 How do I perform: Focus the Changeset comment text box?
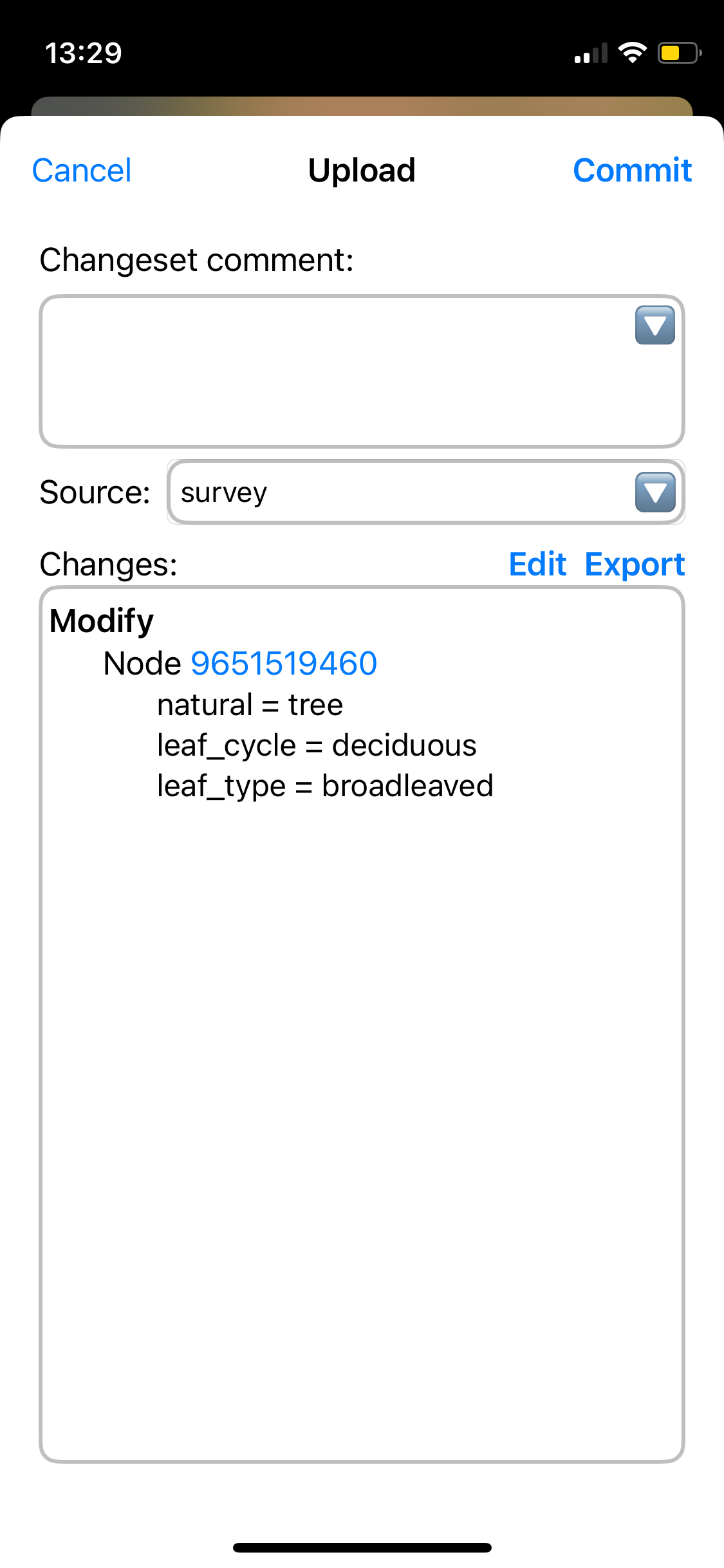362,371
